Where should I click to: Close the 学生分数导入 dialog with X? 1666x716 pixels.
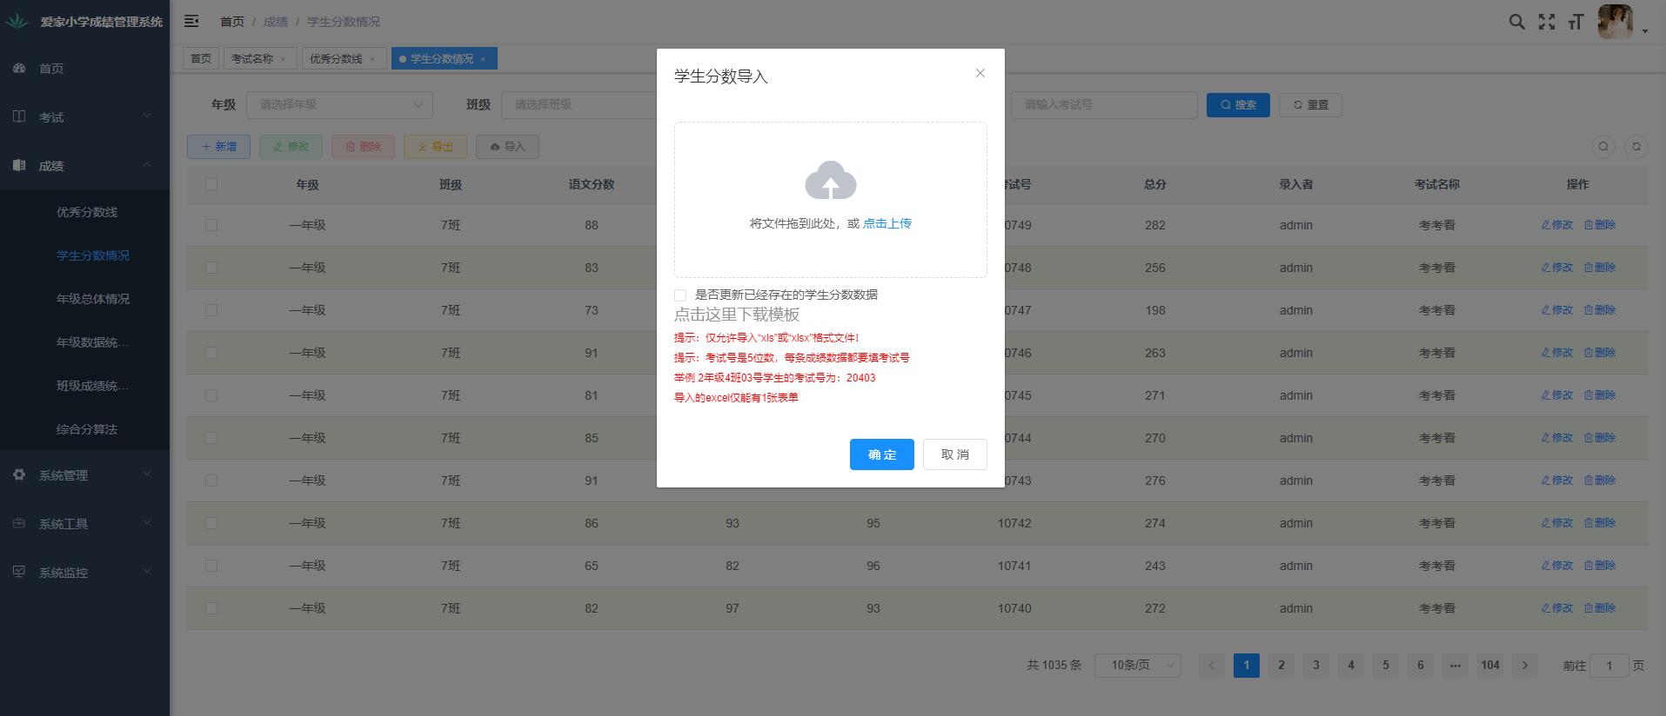[980, 74]
